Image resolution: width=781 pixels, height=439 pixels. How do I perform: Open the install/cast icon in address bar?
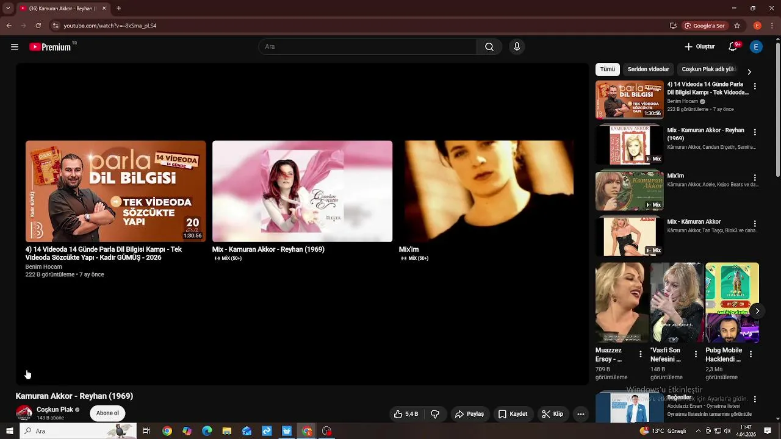pos(673,26)
